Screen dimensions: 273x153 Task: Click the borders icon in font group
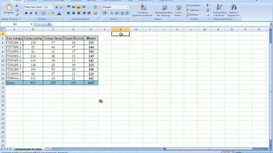tap(44, 13)
